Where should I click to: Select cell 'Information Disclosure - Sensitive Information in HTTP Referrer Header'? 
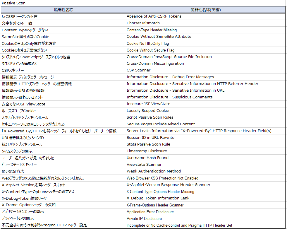(x=206, y=84)
